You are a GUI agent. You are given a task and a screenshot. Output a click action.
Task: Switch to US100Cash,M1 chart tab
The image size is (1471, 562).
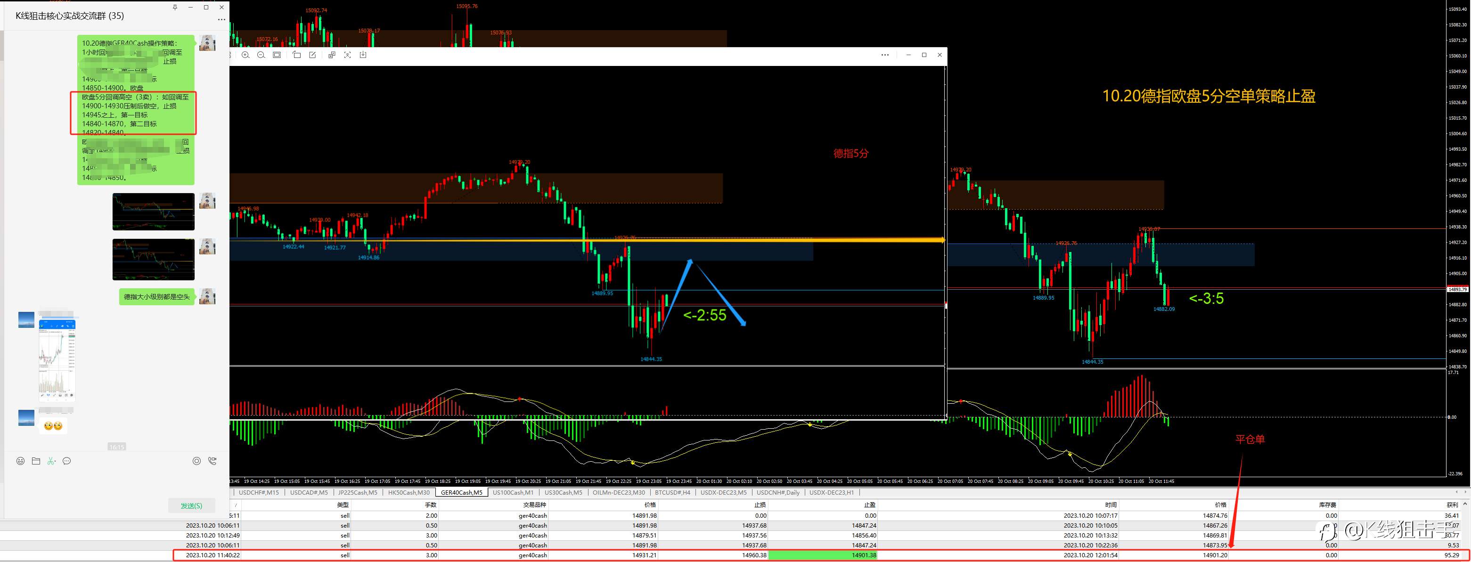click(x=513, y=492)
